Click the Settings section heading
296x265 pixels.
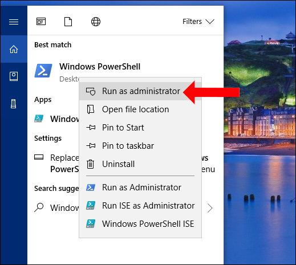[48, 138]
